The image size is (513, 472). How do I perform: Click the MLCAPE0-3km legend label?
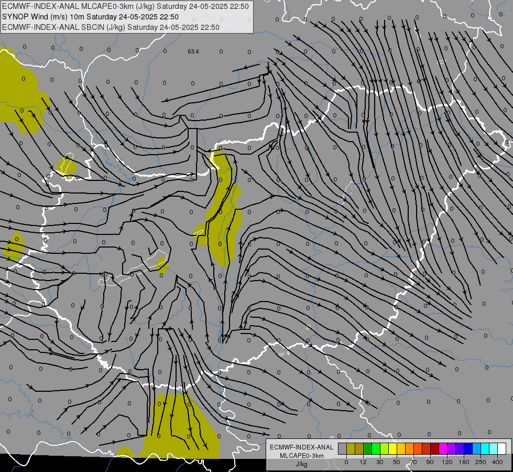tap(302, 455)
